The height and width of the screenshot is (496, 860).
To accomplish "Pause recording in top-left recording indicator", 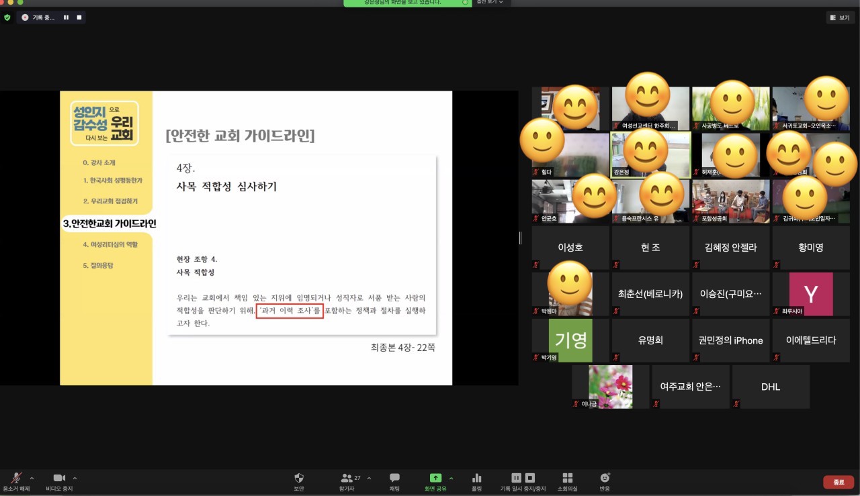I will coord(67,17).
